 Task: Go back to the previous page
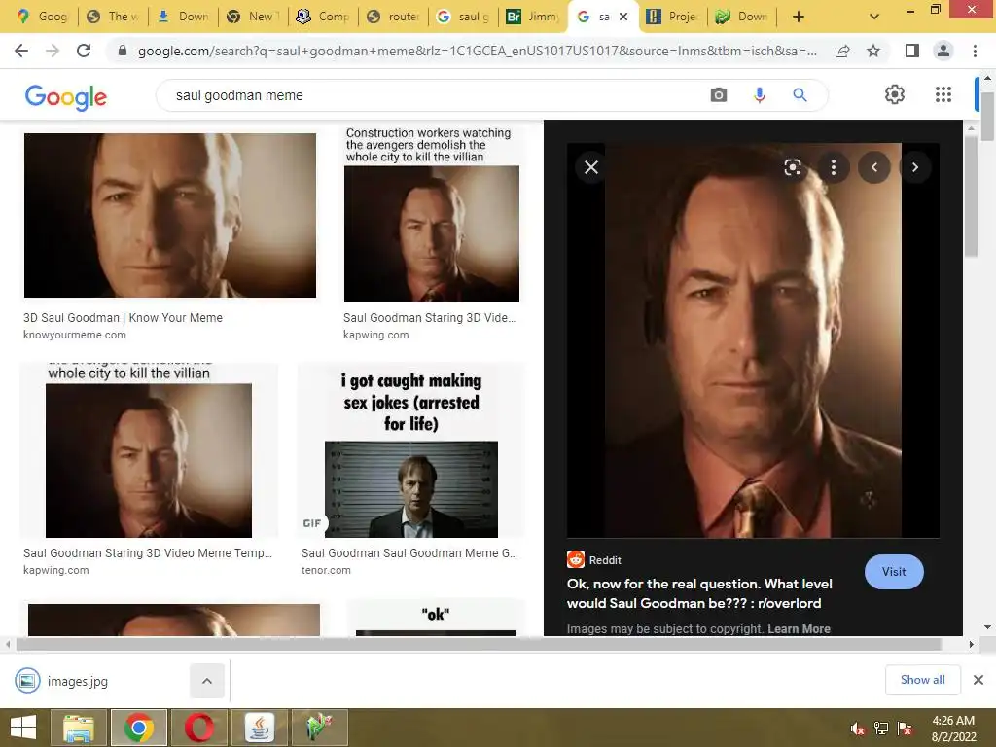tap(21, 51)
